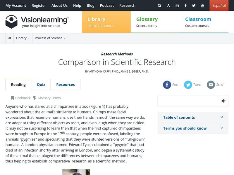Open the Process of Science dropdown
234x175 pixels.
coord(50,38)
